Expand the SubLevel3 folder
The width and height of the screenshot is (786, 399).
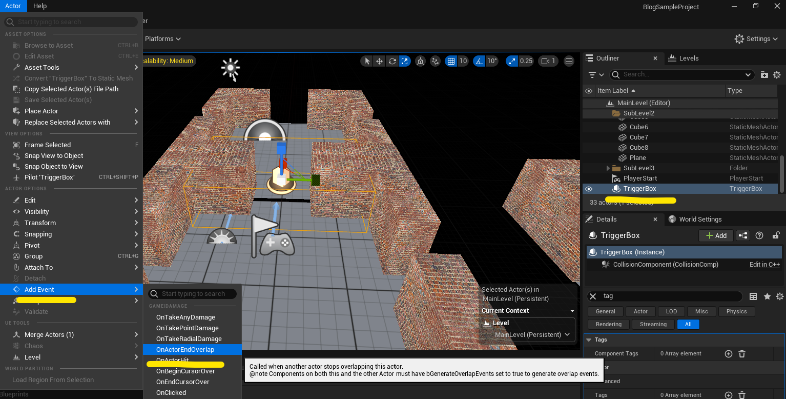608,168
